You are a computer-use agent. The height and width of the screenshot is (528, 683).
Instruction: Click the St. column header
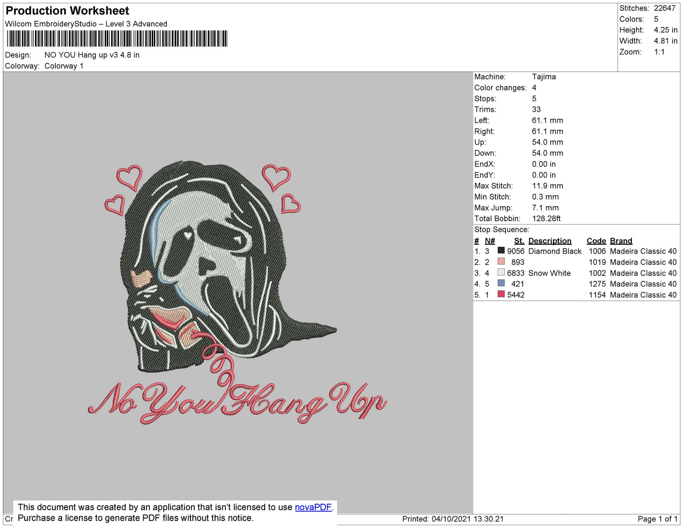pyautogui.click(x=519, y=241)
